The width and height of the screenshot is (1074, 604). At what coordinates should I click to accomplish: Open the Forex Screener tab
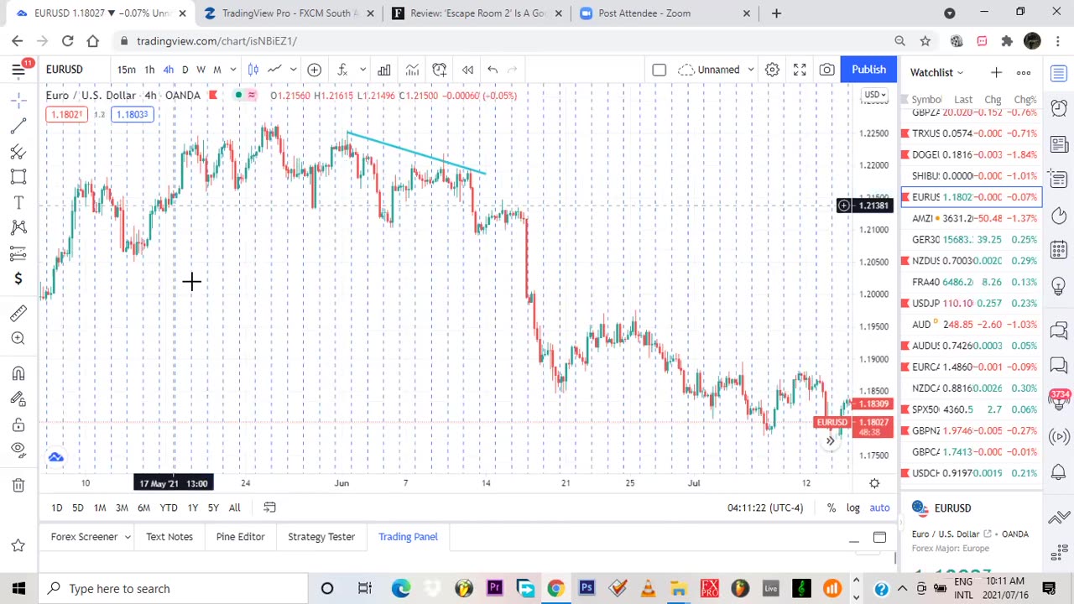84,537
